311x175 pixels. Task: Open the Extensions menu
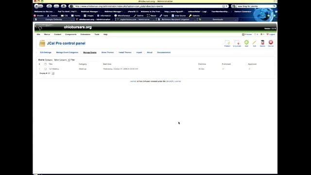pyautogui.click(x=86, y=35)
